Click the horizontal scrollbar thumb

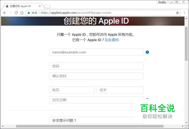coord(90,126)
